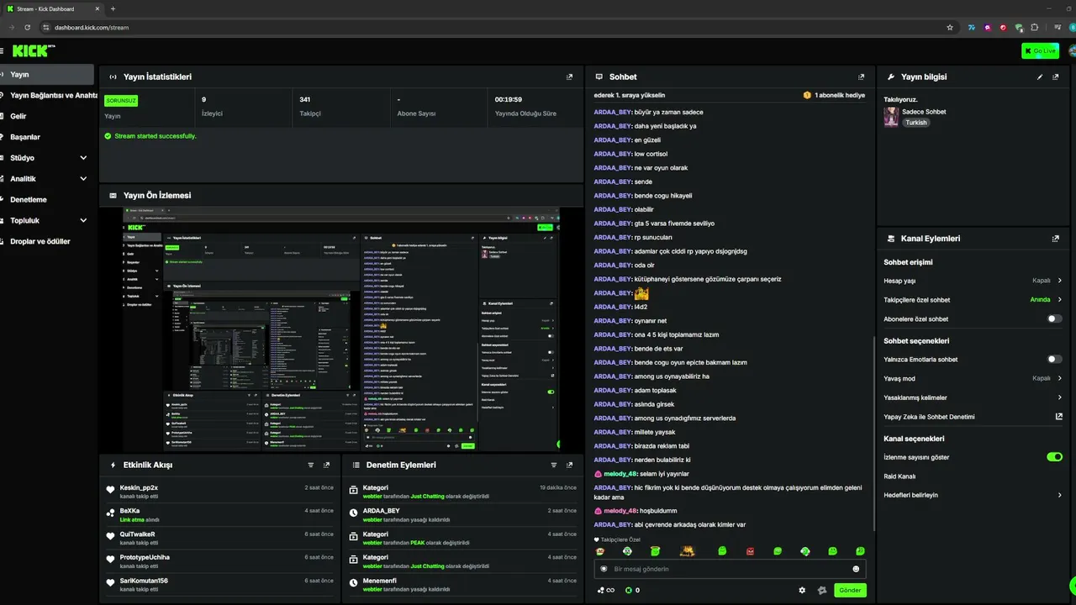Open Takipçilere özel sohbet setting options
1076x605 pixels.
[x=973, y=300]
